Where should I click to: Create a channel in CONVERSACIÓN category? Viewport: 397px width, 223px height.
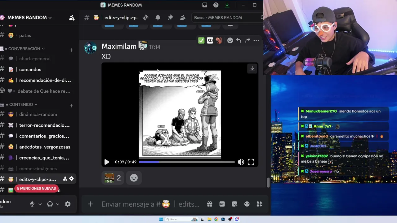click(x=71, y=50)
